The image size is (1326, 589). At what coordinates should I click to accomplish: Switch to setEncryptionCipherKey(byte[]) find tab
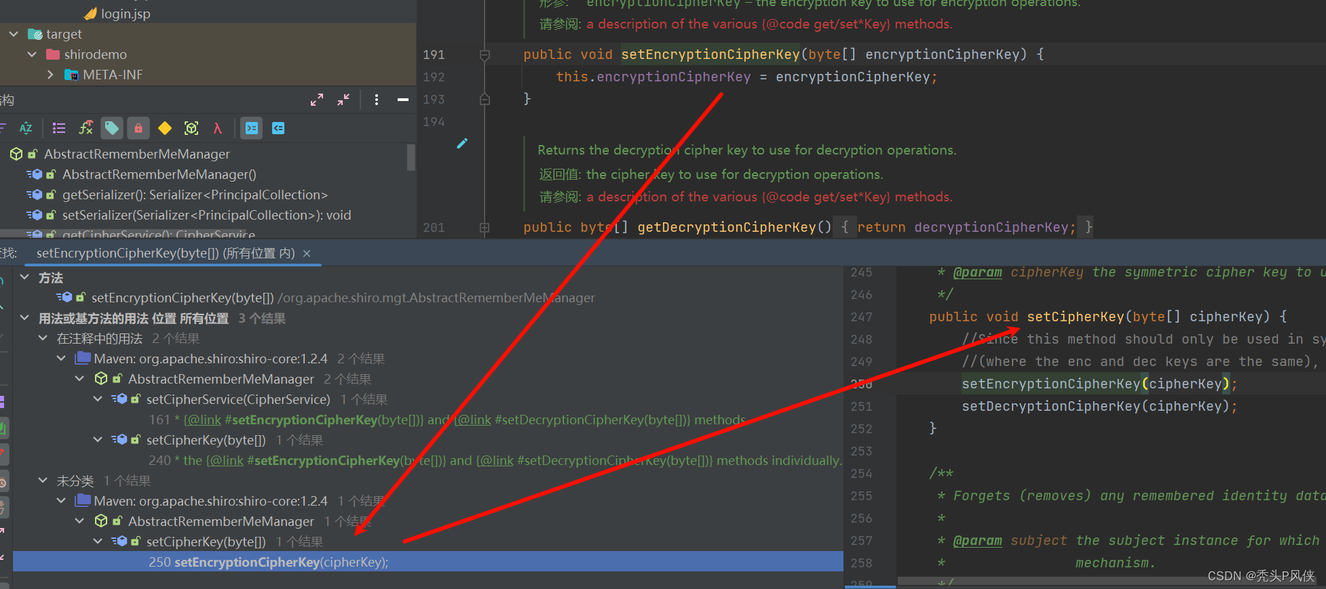[x=166, y=253]
